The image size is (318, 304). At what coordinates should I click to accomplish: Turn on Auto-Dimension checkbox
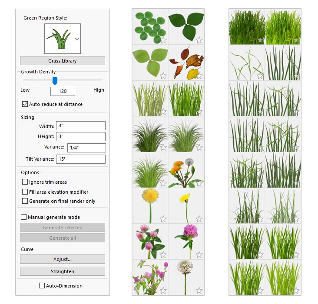click(42, 286)
